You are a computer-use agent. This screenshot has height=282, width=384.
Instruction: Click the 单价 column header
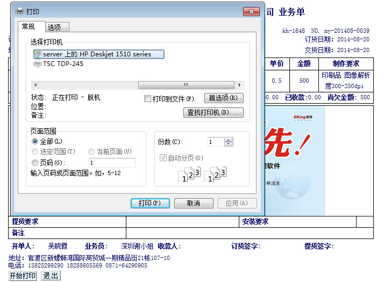coord(277,63)
